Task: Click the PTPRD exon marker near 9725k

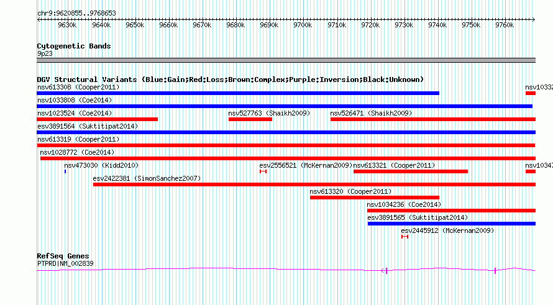Action: coord(386,271)
